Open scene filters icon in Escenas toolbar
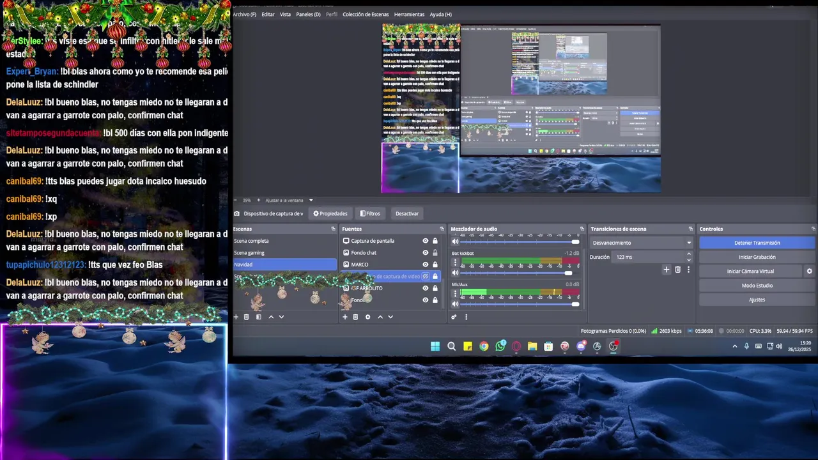Image resolution: width=818 pixels, height=460 pixels. pyautogui.click(x=258, y=317)
